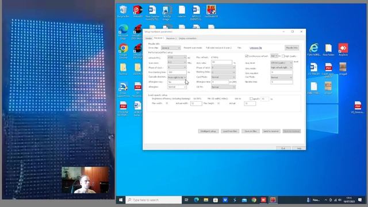The image size is (368, 207).
Task: Toggle the Synchronous refresh checkbox
Action: pyautogui.click(x=247, y=56)
